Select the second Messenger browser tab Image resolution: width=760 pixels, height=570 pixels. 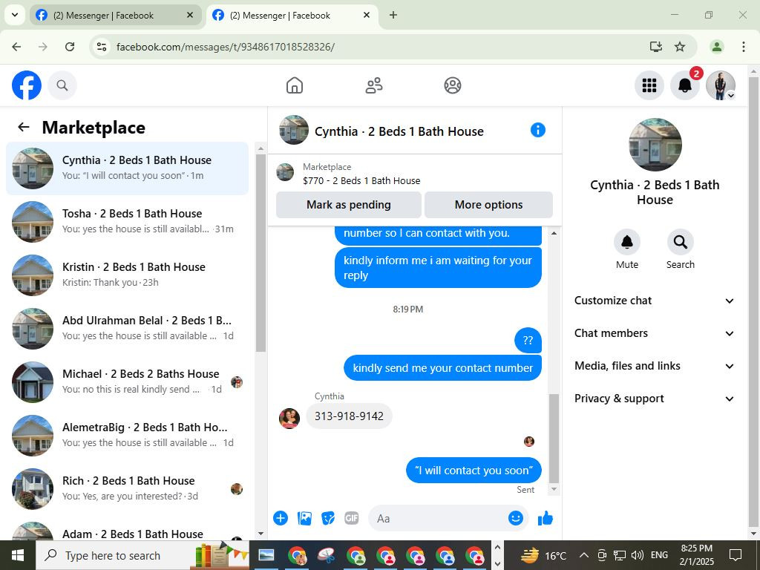click(292, 15)
